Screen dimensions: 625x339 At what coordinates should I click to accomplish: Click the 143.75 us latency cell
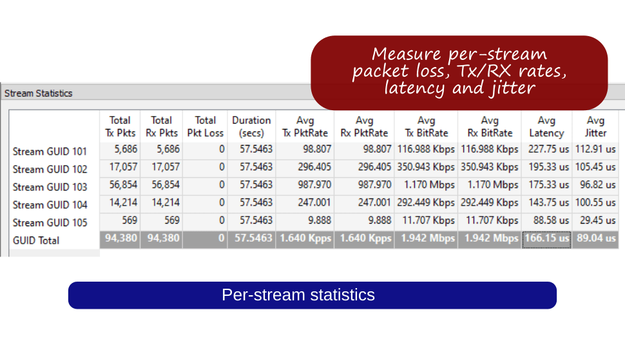click(546, 204)
